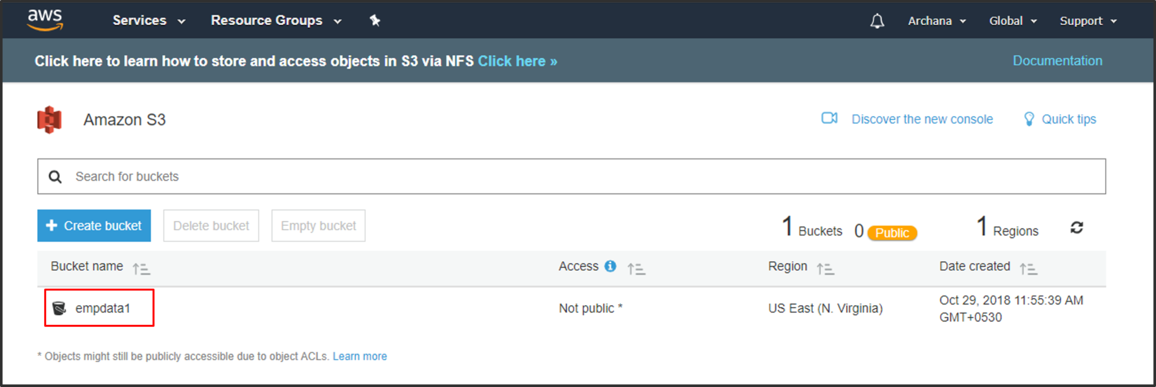Follow the NFS 'Click here »' link
This screenshot has width=1156, height=387.
point(518,61)
